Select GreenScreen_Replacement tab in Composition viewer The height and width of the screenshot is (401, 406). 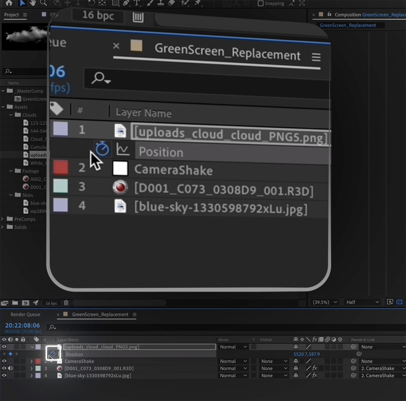[x=348, y=25]
